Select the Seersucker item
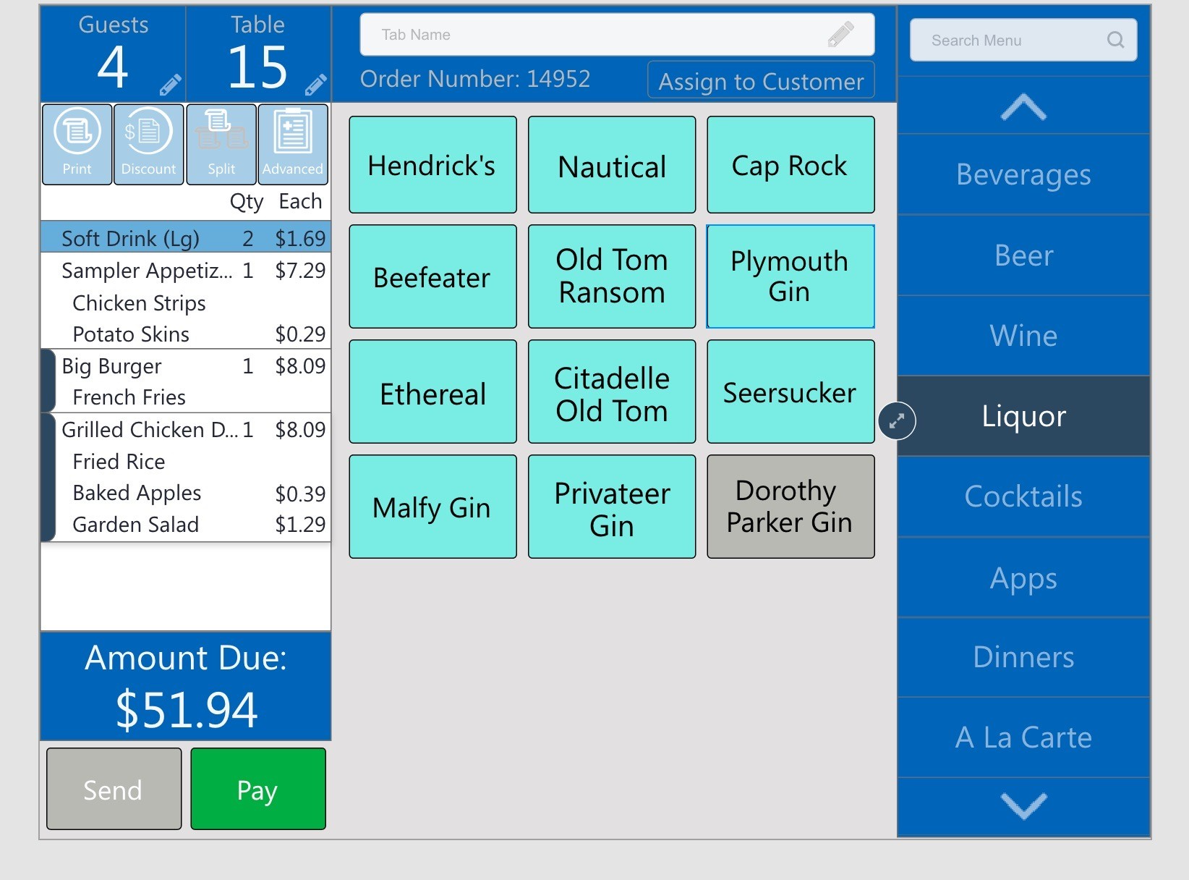Image resolution: width=1189 pixels, height=880 pixels. pyautogui.click(x=790, y=392)
